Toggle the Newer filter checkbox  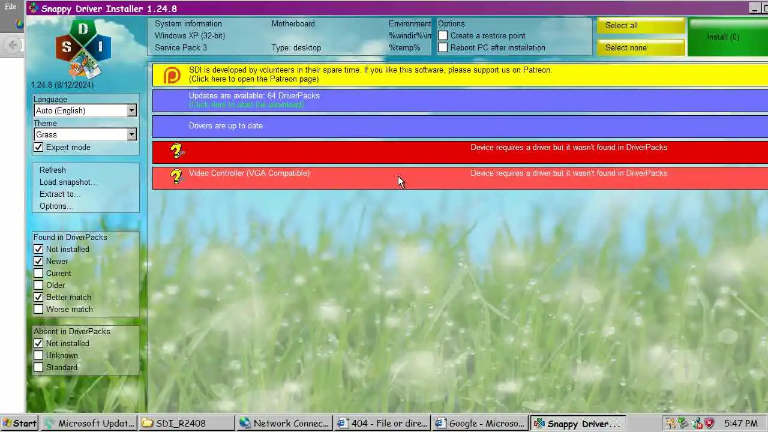point(38,261)
